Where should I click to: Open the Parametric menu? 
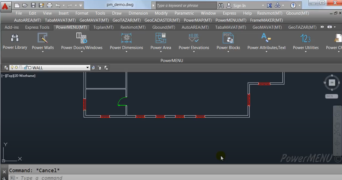pos(184,13)
